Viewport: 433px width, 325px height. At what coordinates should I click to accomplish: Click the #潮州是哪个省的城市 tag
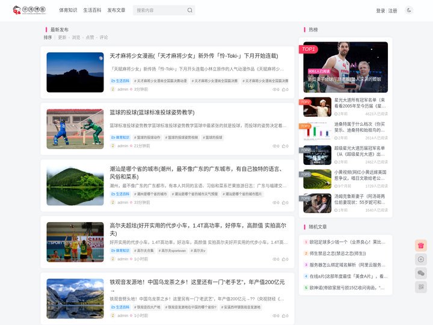coord(150,194)
